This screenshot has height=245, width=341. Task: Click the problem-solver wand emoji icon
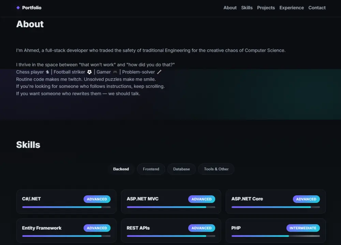pos(159,72)
